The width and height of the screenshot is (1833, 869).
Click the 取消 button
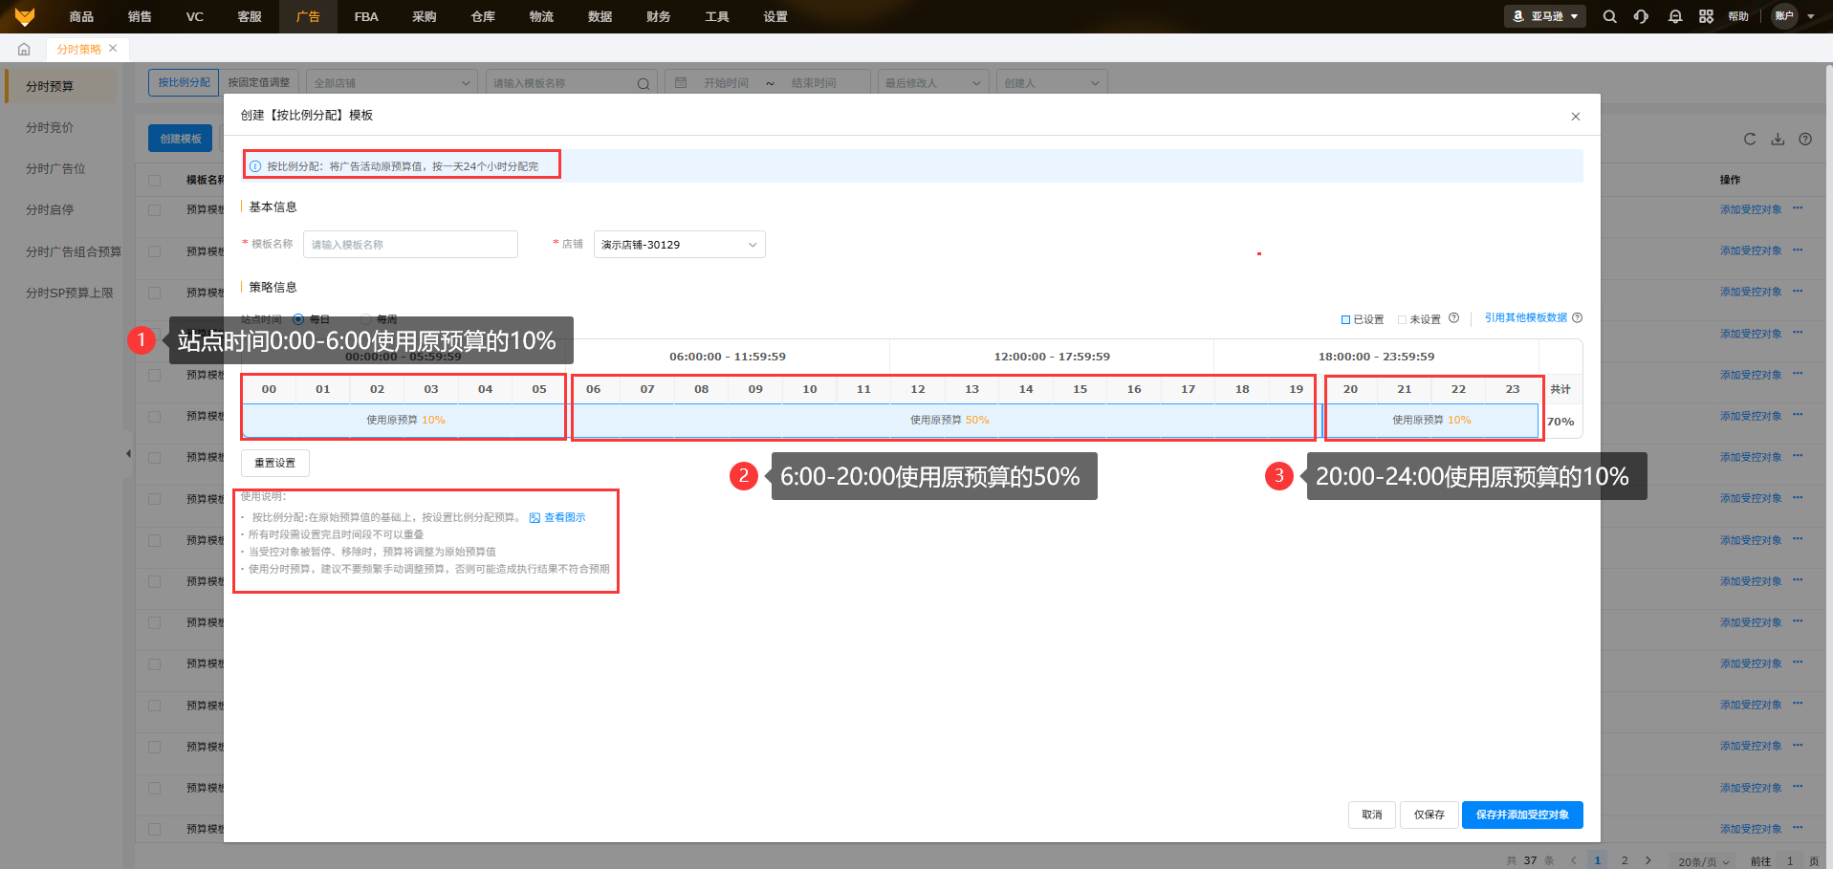(x=1372, y=815)
